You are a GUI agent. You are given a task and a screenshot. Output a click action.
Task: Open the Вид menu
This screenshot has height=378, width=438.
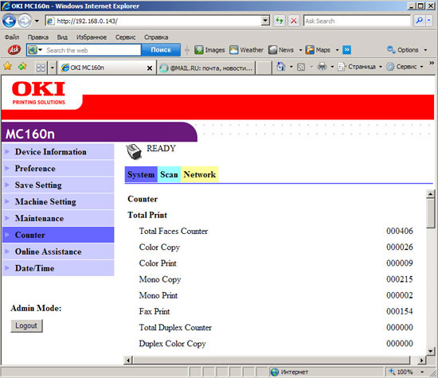[62, 37]
